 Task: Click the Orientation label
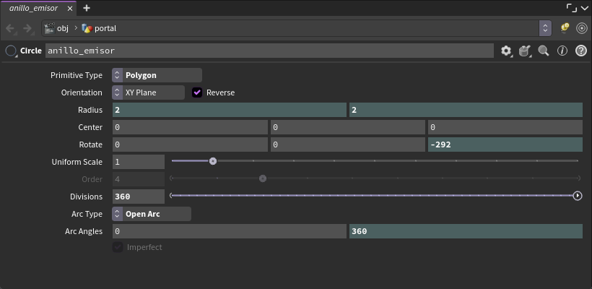coord(82,92)
